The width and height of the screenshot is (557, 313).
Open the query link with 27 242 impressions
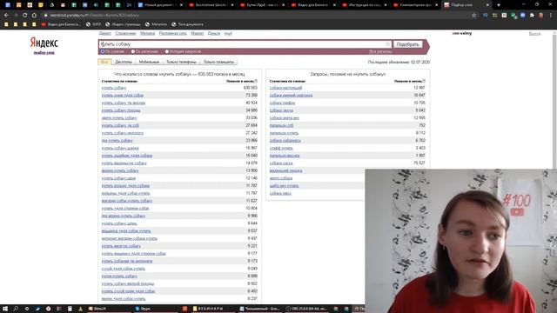(122, 133)
